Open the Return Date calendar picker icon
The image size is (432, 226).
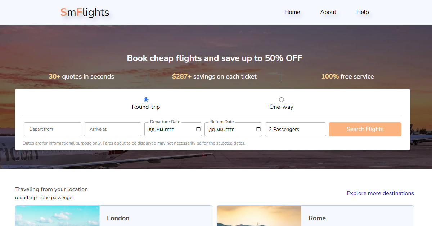(258, 130)
